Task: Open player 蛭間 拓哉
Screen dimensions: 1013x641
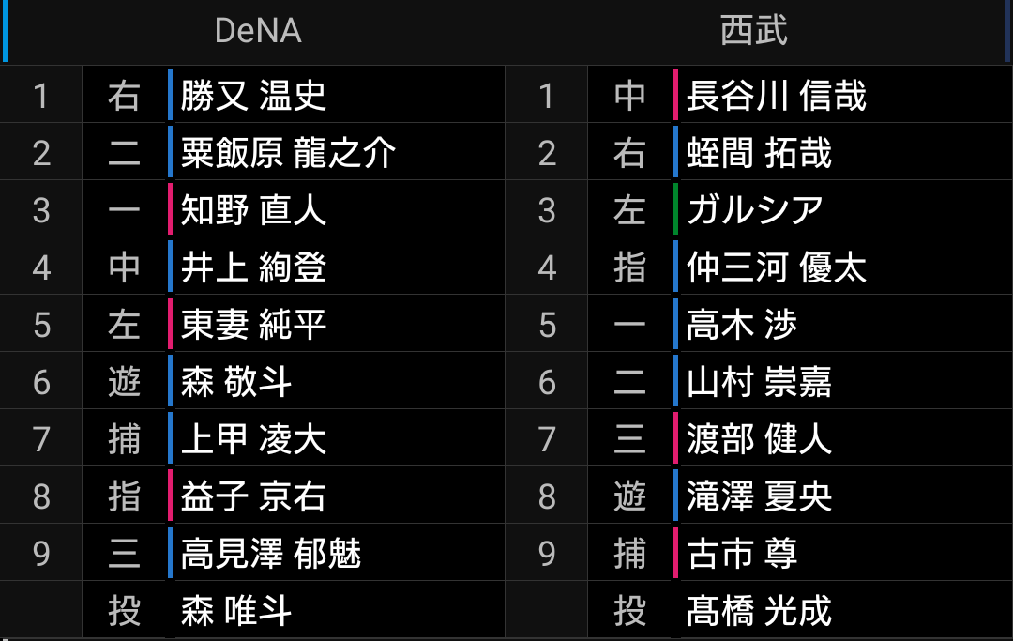Action: click(x=759, y=153)
